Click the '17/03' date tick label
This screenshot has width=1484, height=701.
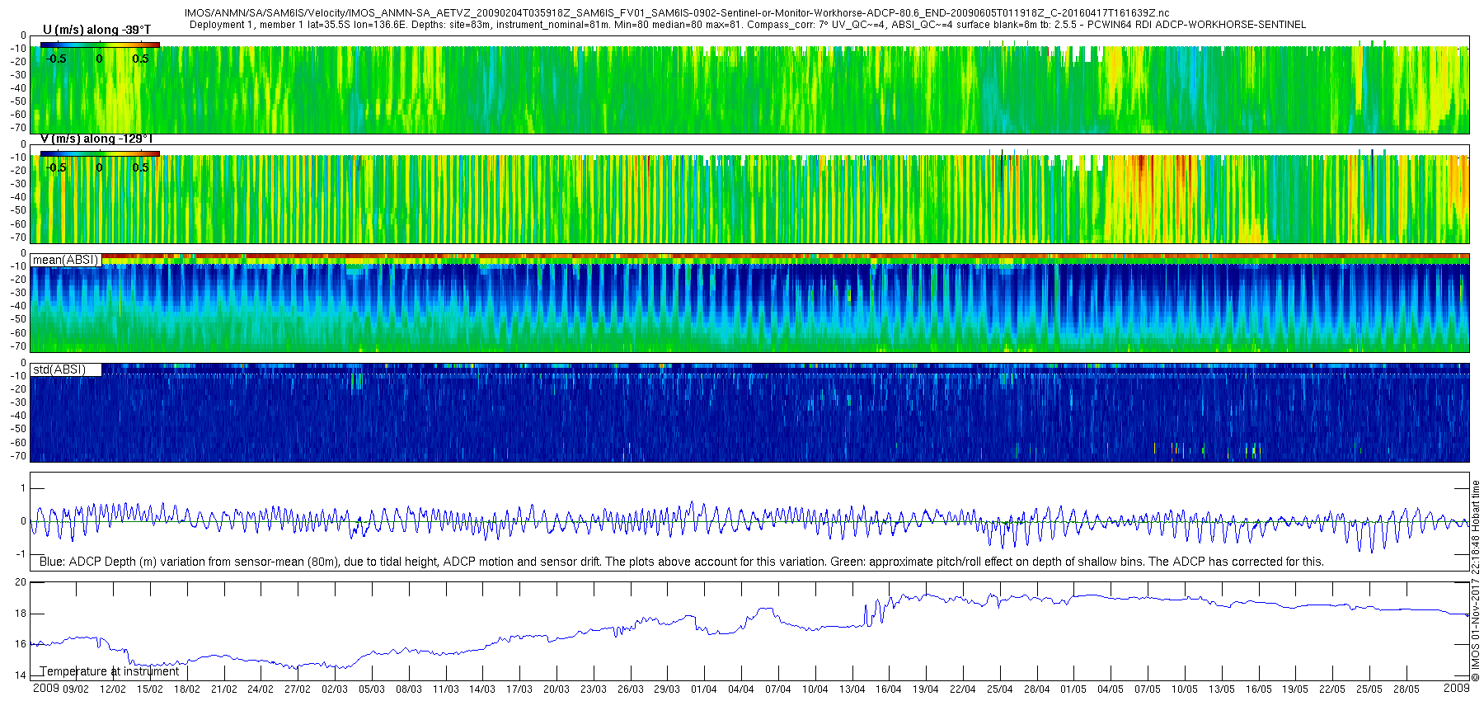[519, 689]
